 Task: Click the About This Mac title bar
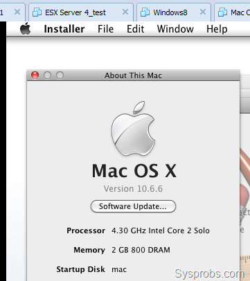[x=133, y=75]
